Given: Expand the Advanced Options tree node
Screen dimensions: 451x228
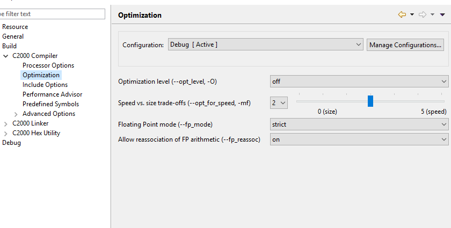Looking at the screenshot, I should pyautogui.click(x=16, y=114).
